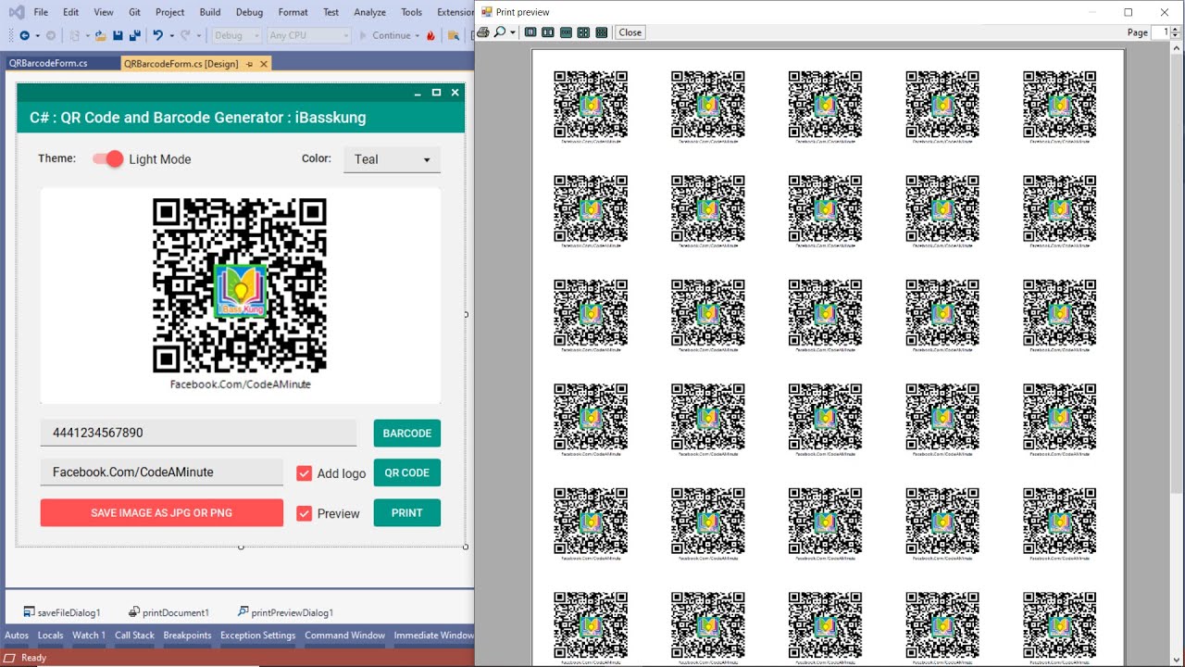Image resolution: width=1185 pixels, height=667 pixels.
Task: Click the Save floppy disk icon
Action: (x=118, y=35)
